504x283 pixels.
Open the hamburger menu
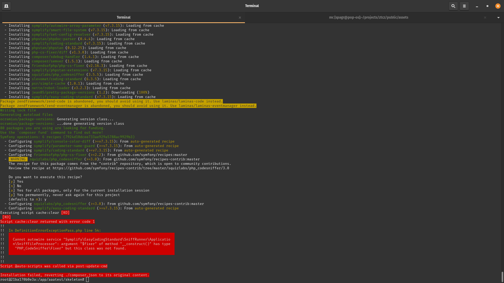tap(464, 6)
